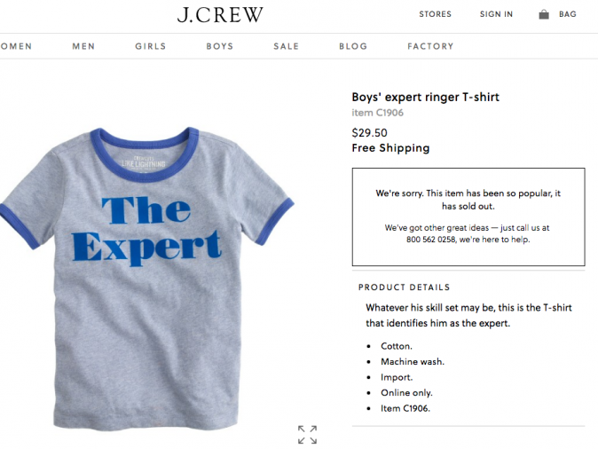598x449 pixels.
Task: Open the J.Crew logo homepage
Action: click(x=220, y=15)
